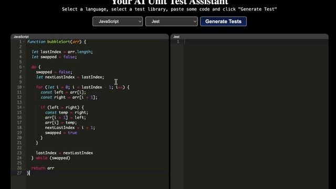Image resolution: width=336 pixels, height=189 pixels.
Task: Click line number 2 in the JavaScript gutter
Action: [20, 47]
